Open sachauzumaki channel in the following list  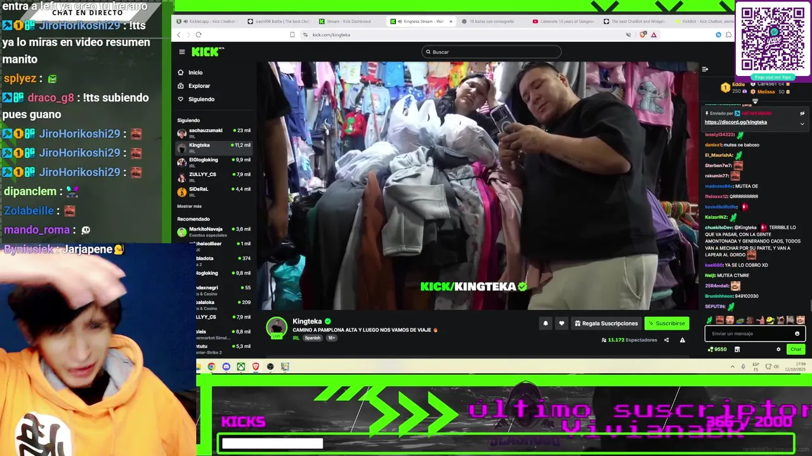click(x=214, y=133)
